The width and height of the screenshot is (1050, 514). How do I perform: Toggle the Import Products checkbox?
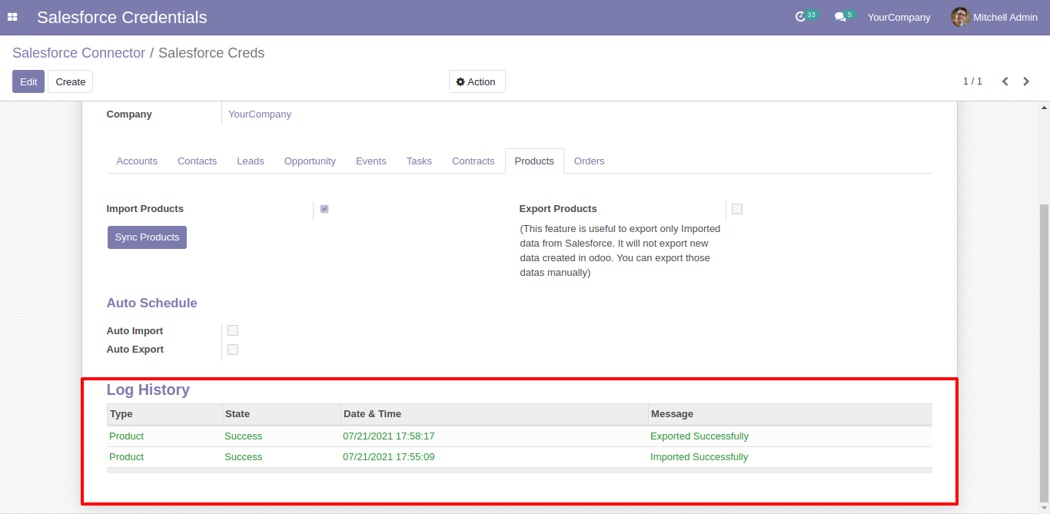click(324, 209)
